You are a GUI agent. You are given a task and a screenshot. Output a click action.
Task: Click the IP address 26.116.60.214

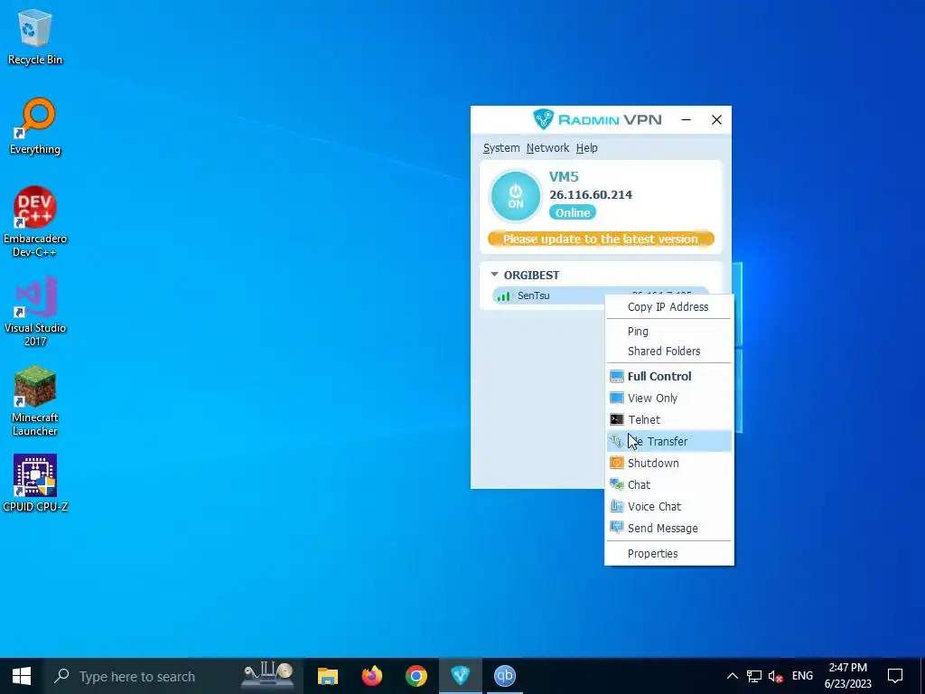pos(591,195)
